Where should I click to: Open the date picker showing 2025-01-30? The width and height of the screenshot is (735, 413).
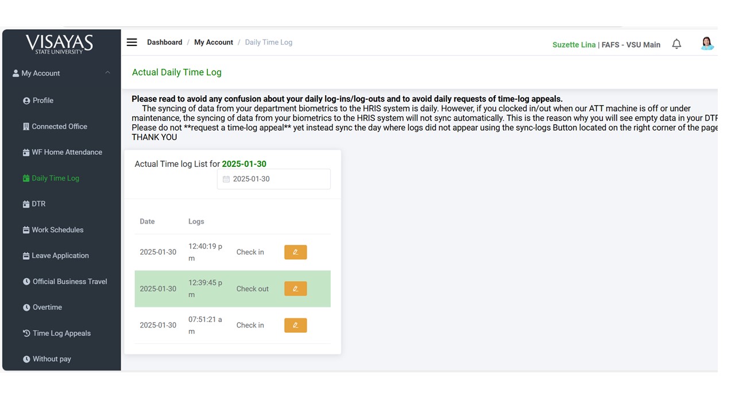pyautogui.click(x=273, y=179)
